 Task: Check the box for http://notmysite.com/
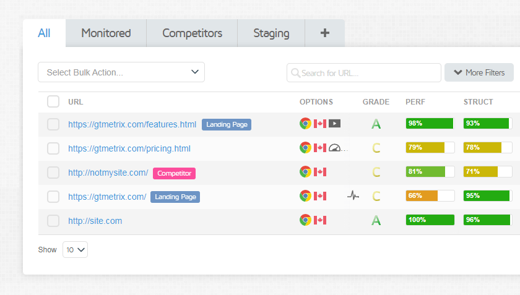click(53, 173)
